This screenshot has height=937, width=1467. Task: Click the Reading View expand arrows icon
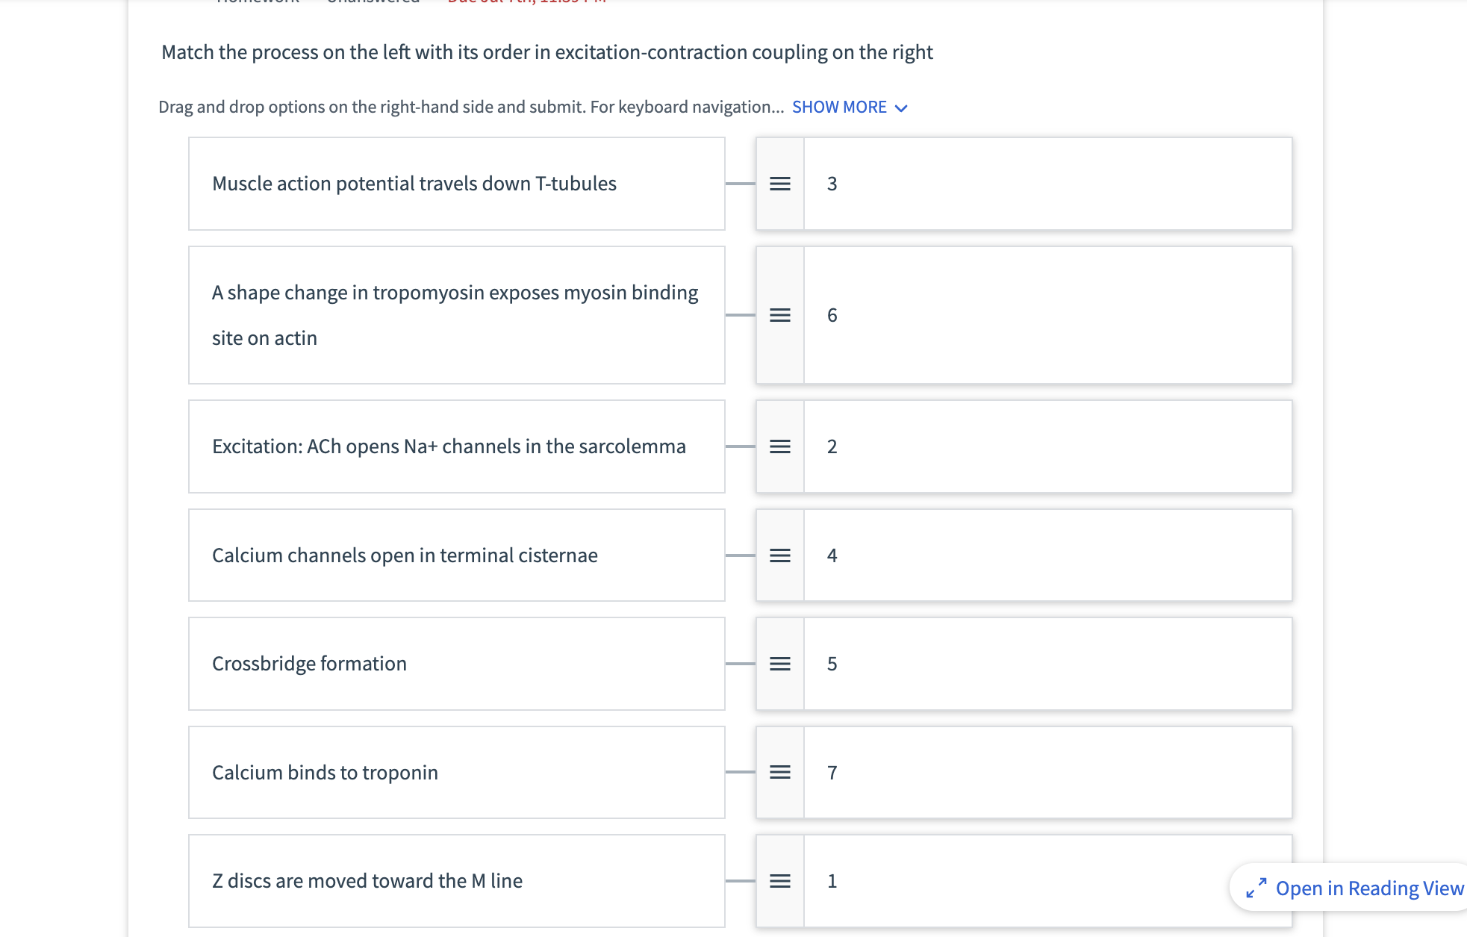[1256, 888]
